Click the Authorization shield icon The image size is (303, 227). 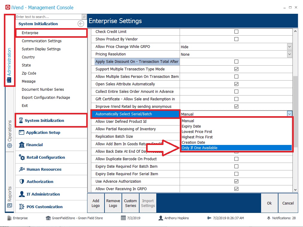tap(22, 181)
